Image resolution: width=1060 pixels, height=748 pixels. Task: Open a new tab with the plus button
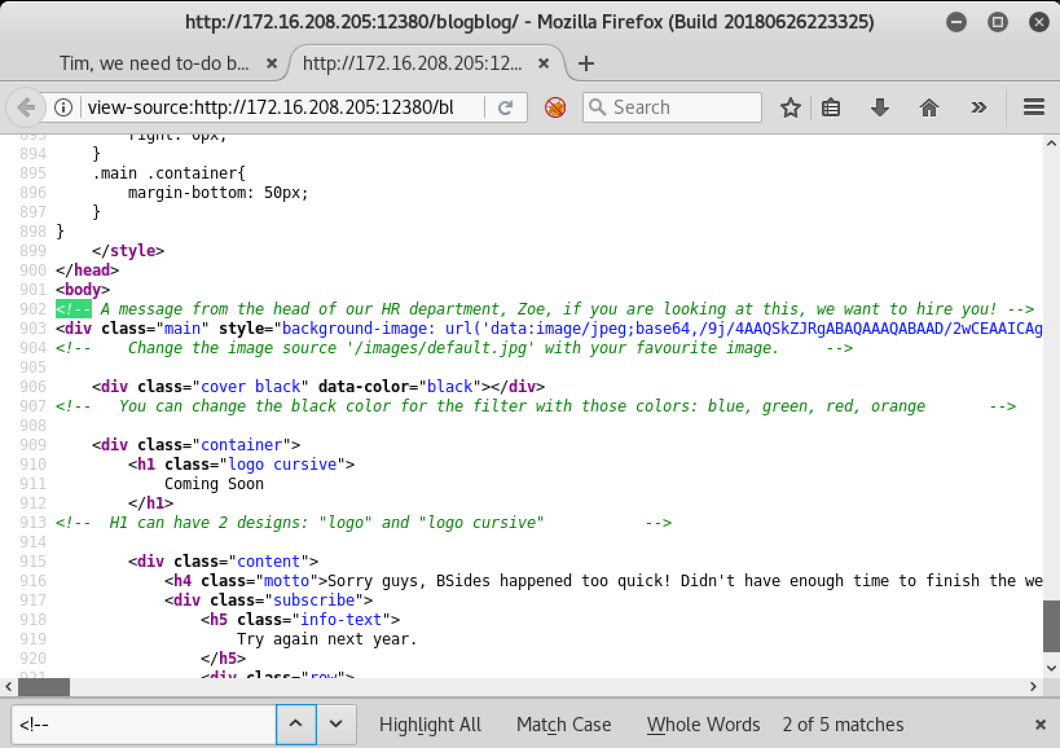(x=586, y=63)
